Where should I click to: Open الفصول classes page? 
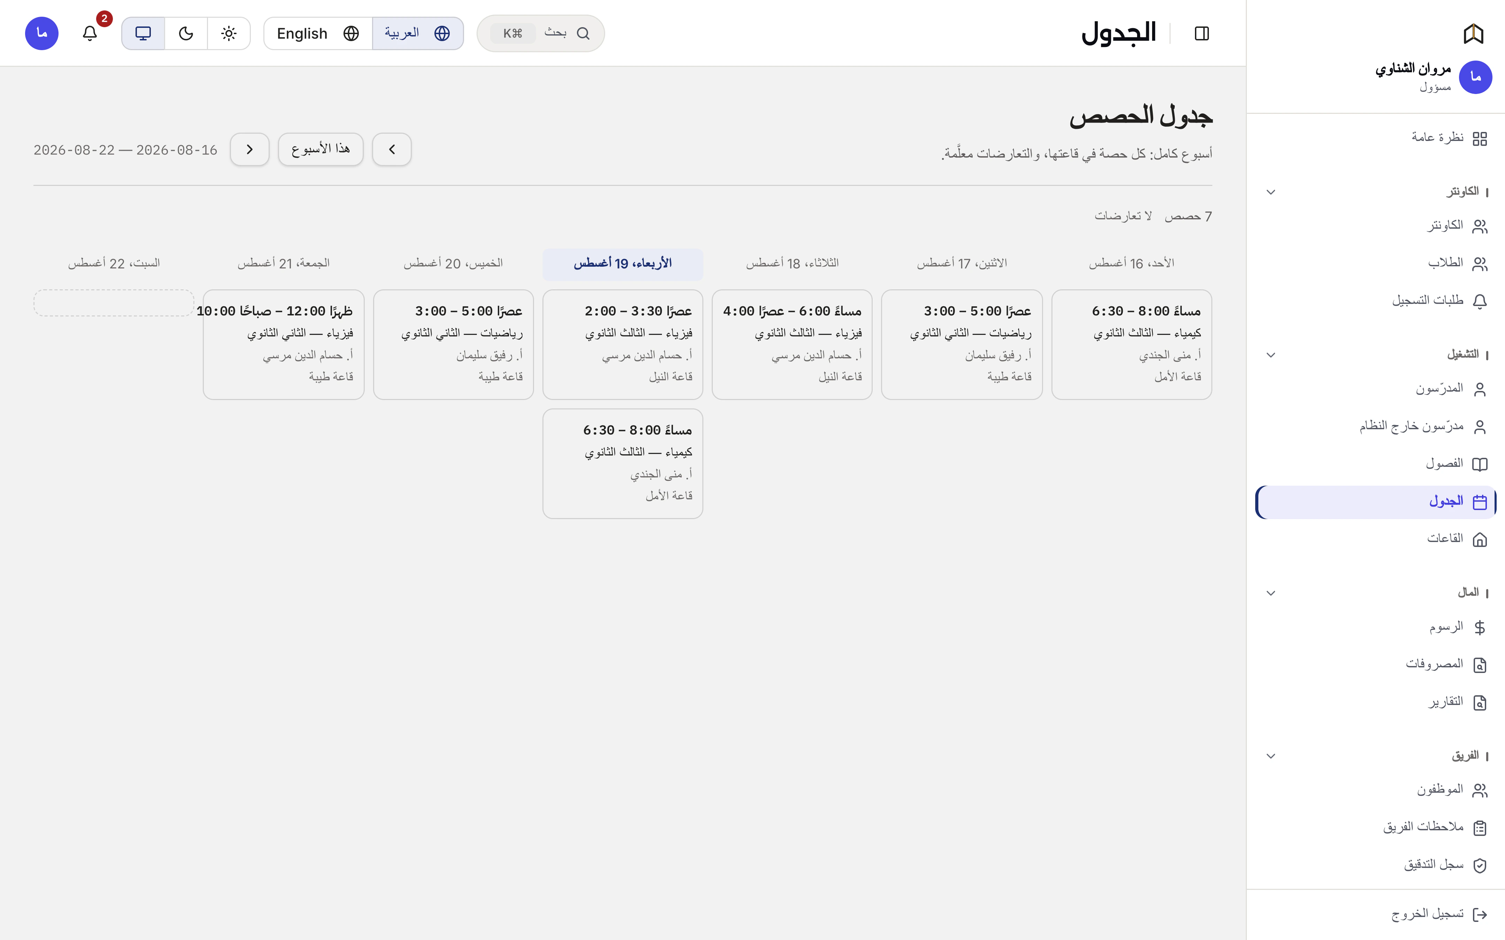[1375, 464]
